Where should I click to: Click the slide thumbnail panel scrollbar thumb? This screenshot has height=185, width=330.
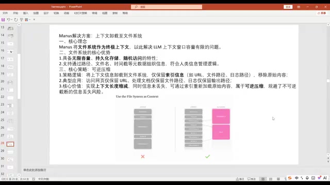(x=19, y=76)
